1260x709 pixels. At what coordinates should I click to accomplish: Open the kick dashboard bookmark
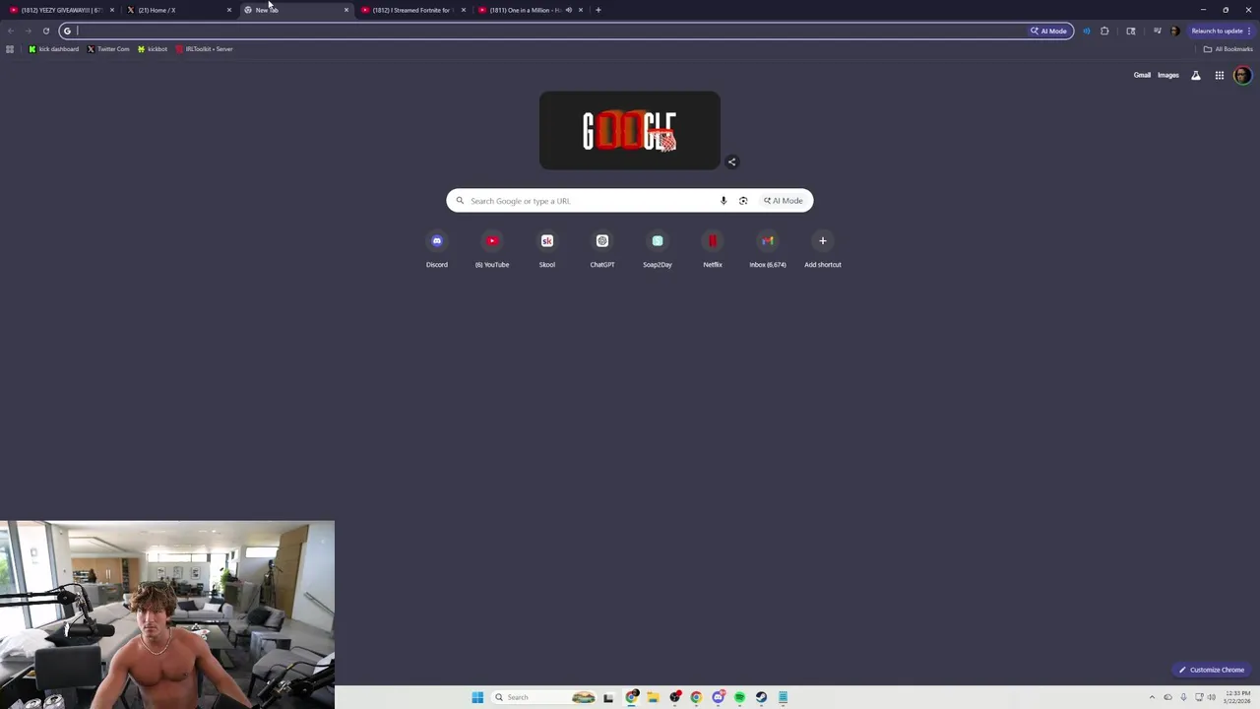click(54, 49)
